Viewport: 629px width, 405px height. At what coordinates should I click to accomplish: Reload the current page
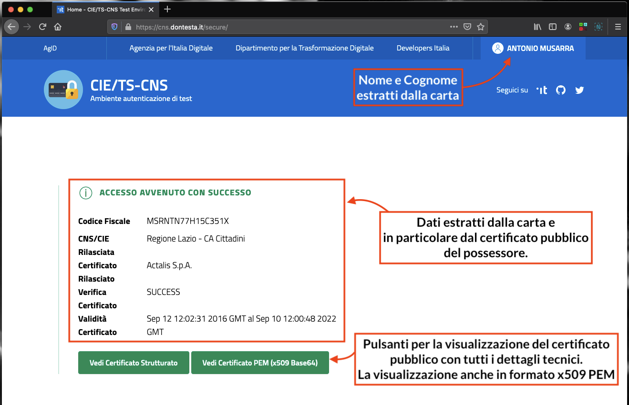(42, 27)
